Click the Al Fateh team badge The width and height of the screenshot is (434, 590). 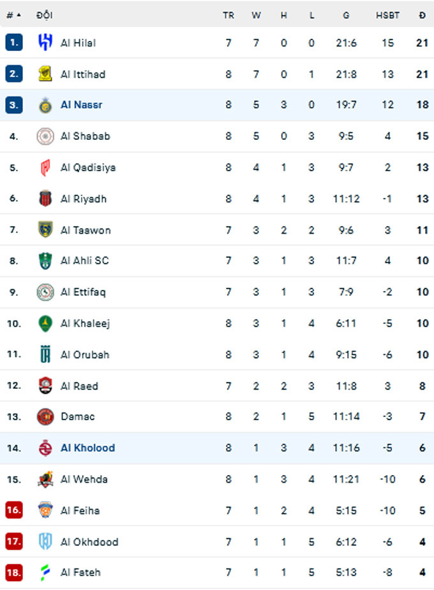[x=45, y=572]
